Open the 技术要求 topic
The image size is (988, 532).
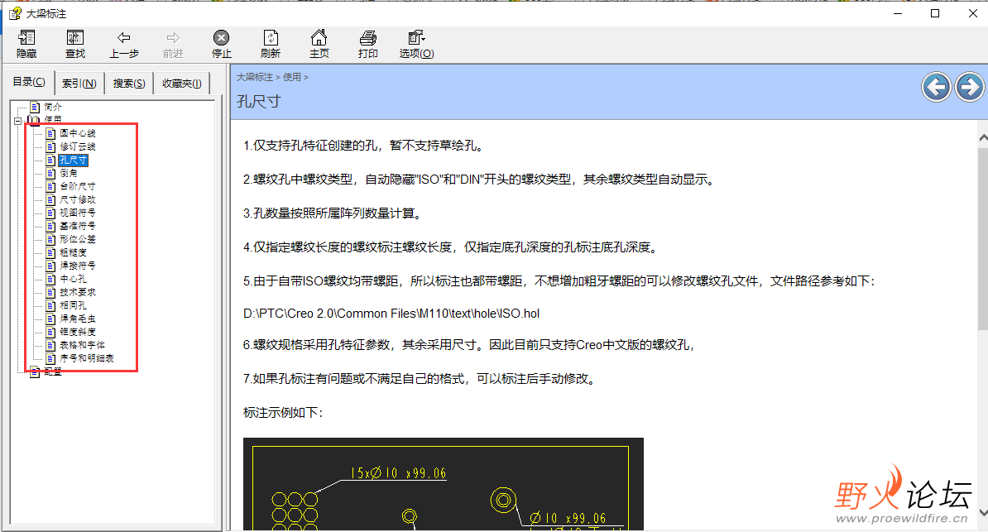click(x=78, y=292)
